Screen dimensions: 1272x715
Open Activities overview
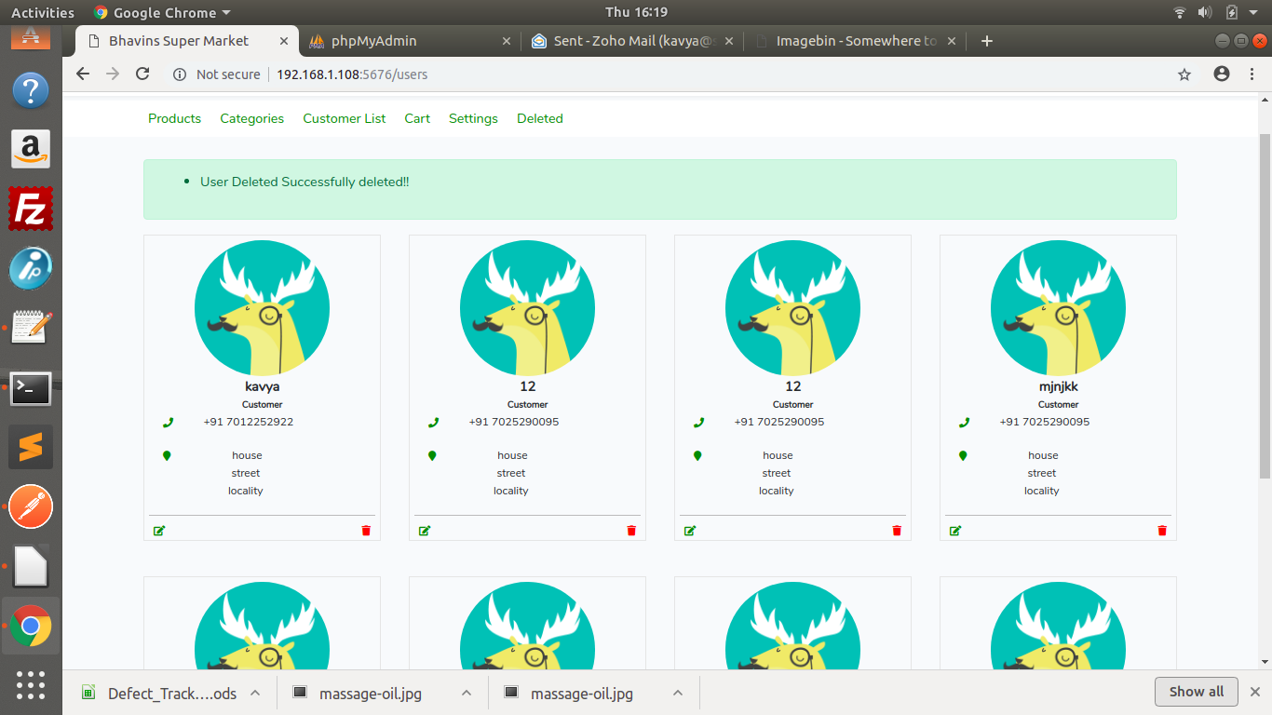tap(43, 12)
